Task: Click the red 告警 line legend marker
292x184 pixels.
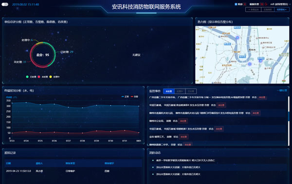Action: 132,97
